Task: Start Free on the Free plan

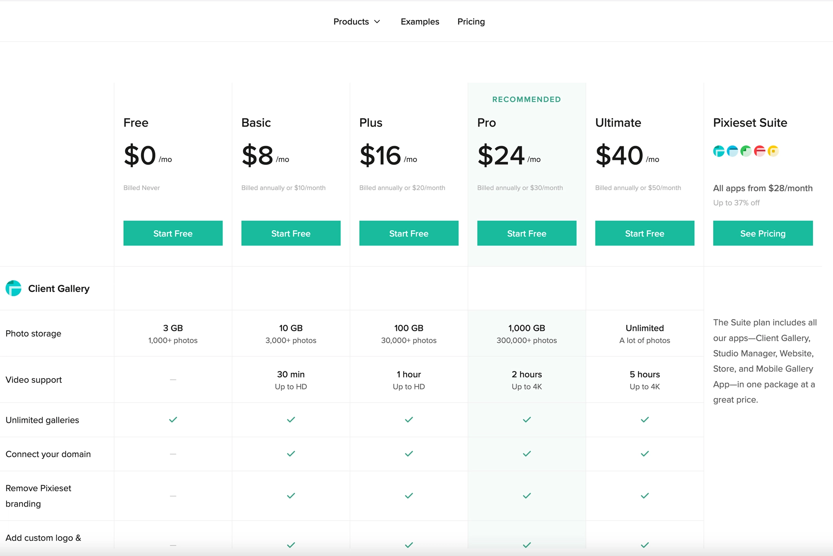Action: click(173, 233)
